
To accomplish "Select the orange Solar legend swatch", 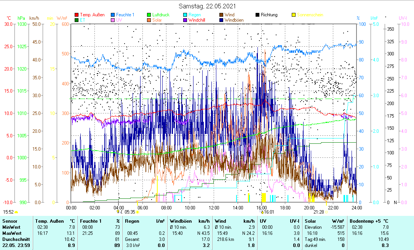I will (x=149, y=20).
